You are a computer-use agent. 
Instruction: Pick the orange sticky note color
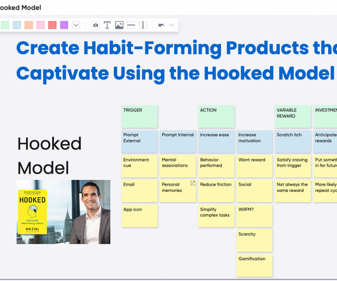click(x=29, y=25)
